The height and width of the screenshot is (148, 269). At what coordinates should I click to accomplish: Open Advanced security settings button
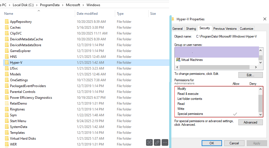(250, 122)
